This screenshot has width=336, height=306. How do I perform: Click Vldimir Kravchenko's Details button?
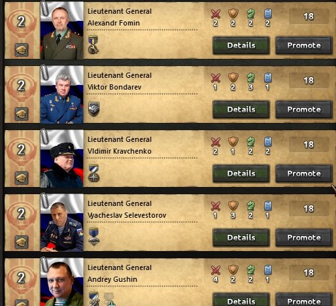click(241, 173)
